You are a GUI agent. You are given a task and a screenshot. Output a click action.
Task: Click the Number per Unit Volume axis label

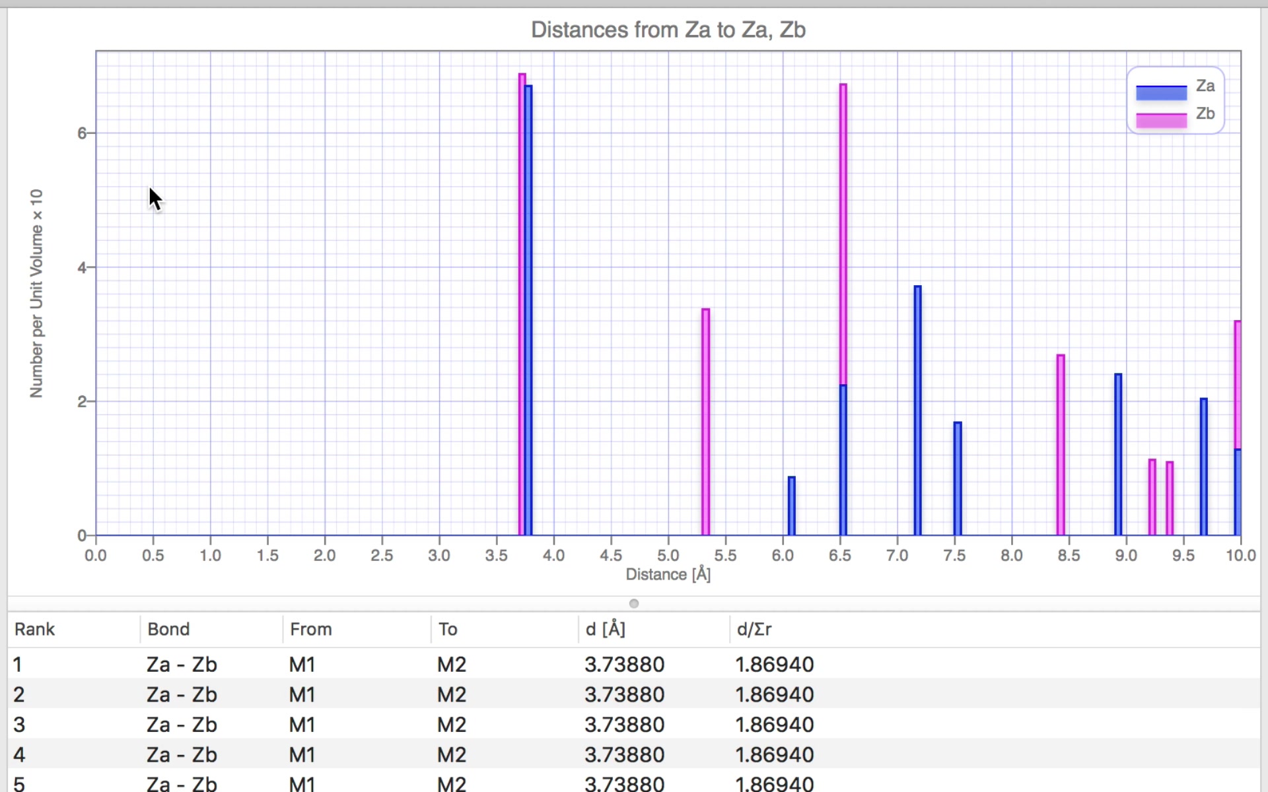coord(36,293)
